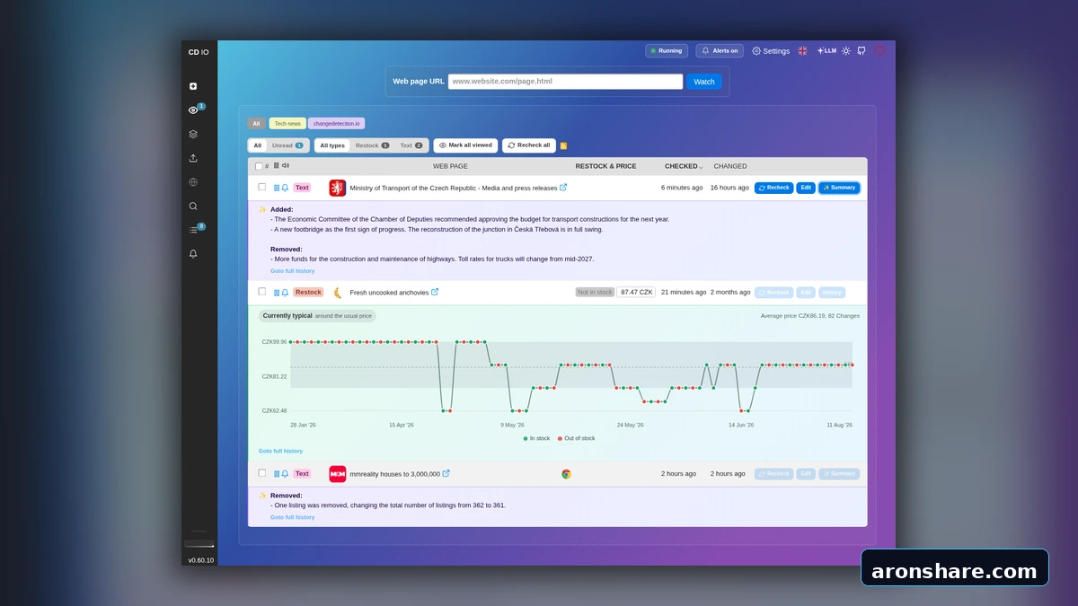Toggle light/dark theme sun icon

click(846, 51)
